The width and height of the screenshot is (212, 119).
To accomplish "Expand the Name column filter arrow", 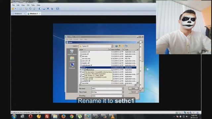I will point(109,50).
